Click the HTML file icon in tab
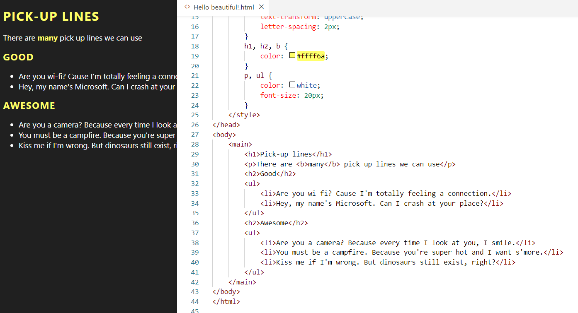The image size is (578, 313). pyautogui.click(x=187, y=7)
